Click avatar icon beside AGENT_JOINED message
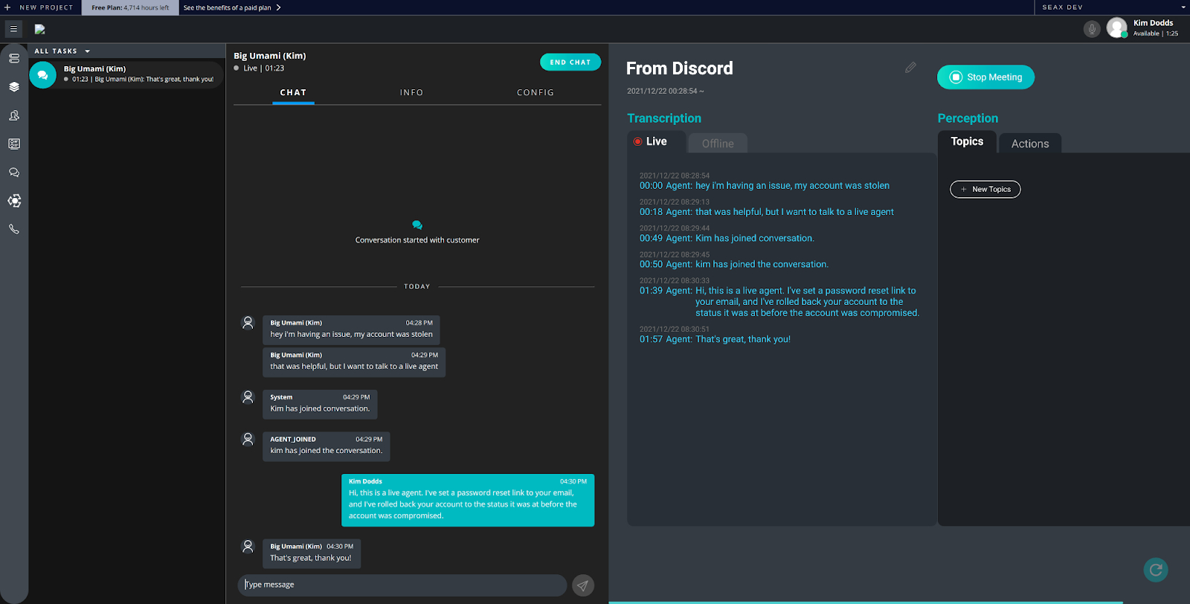The height and width of the screenshot is (604, 1190). coord(248,439)
